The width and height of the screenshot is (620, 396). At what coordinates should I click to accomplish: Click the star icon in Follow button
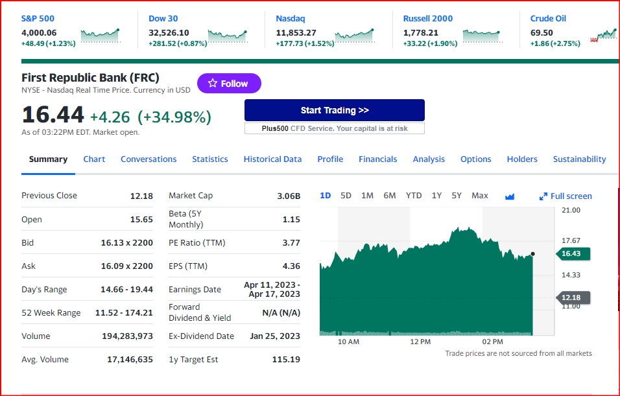pyautogui.click(x=213, y=83)
